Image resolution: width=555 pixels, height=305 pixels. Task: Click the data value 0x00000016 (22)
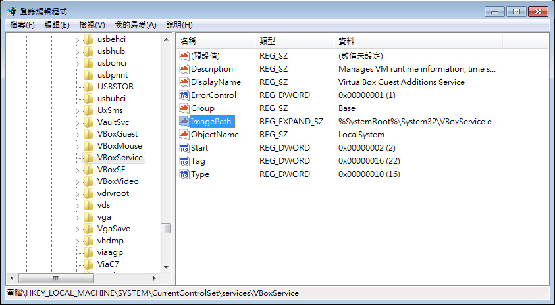(x=369, y=161)
